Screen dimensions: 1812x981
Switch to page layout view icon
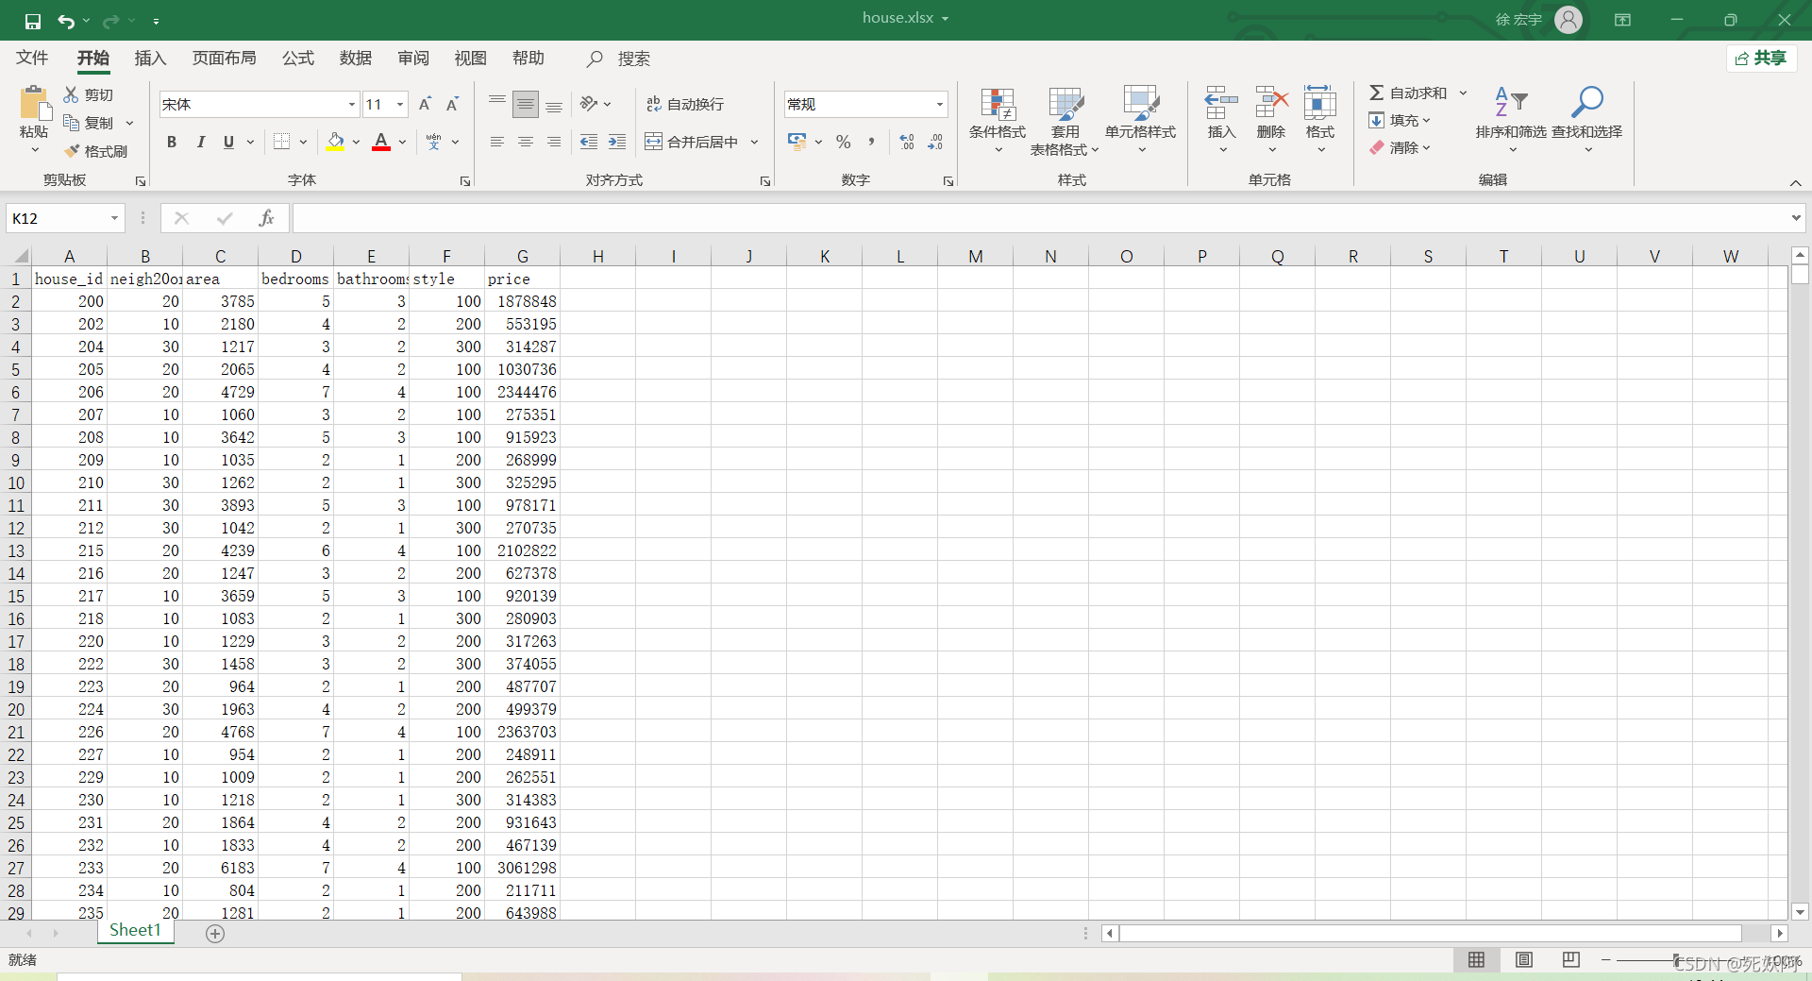pyautogui.click(x=1524, y=960)
